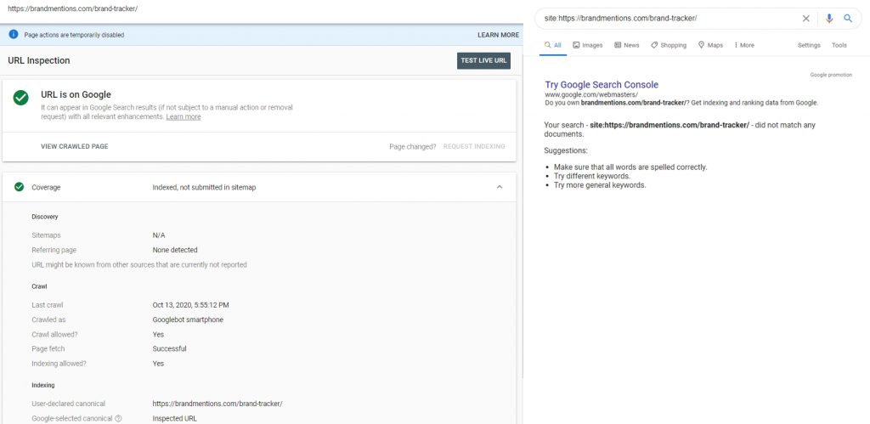Click the More three-dots icon
This screenshot has width=870, height=424.
coord(736,46)
